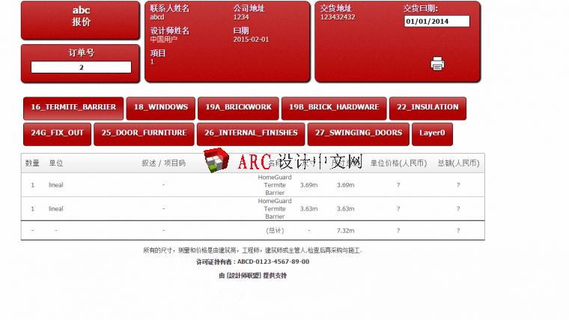Open the 19B_BRICK_HARDWARE tab
This screenshot has width=569, height=320.
[x=334, y=108]
